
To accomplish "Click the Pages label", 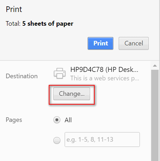I will click(x=14, y=120).
